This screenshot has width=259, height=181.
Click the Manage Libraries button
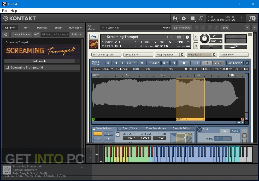[21, 35]
